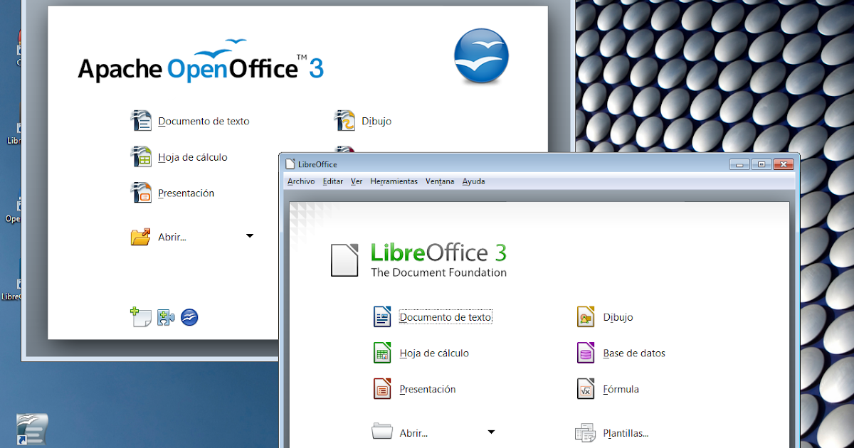854x448 pixels.
Task: Open the Archivo menu
Action: 301,181
